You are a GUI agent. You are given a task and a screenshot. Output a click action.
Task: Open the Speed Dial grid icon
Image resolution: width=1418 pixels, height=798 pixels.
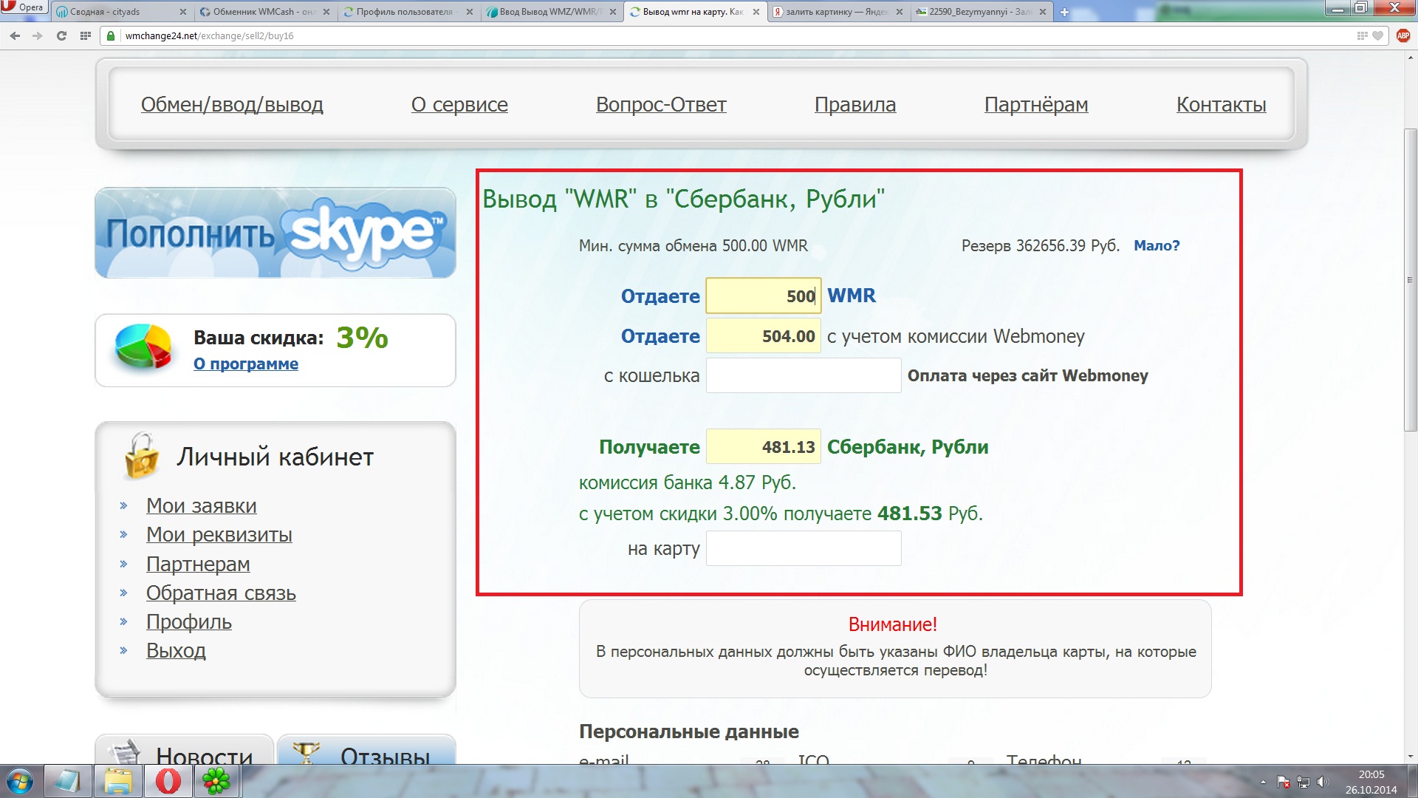(85, 35)
